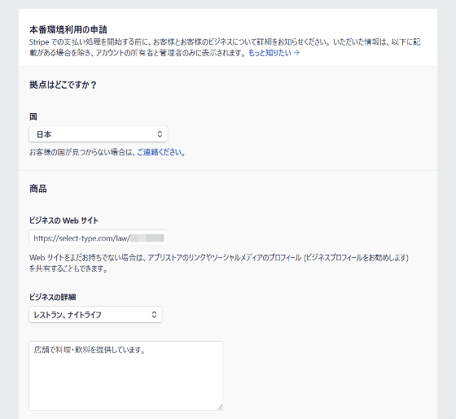This screenshot has height=419, width=456.
Task: Select the 本番環境利用の申請 heading
Action: (x=68, y=29)
